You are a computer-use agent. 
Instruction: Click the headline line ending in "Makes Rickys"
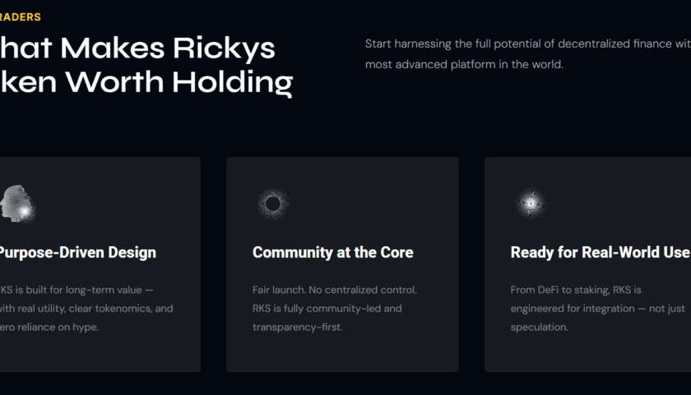[x=137, y=49]
